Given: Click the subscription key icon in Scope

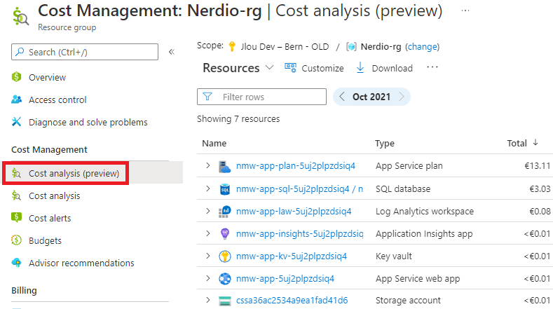Looking at the screenshot, I should [x=232, y=46].
